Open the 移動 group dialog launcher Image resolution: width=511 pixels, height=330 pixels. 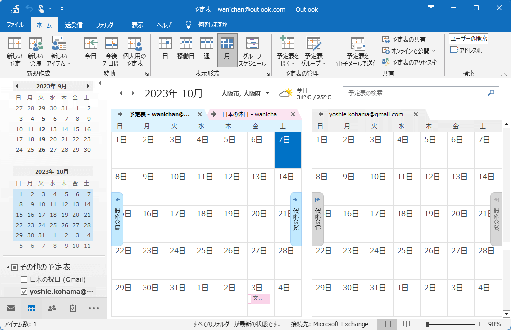[147, 74]
